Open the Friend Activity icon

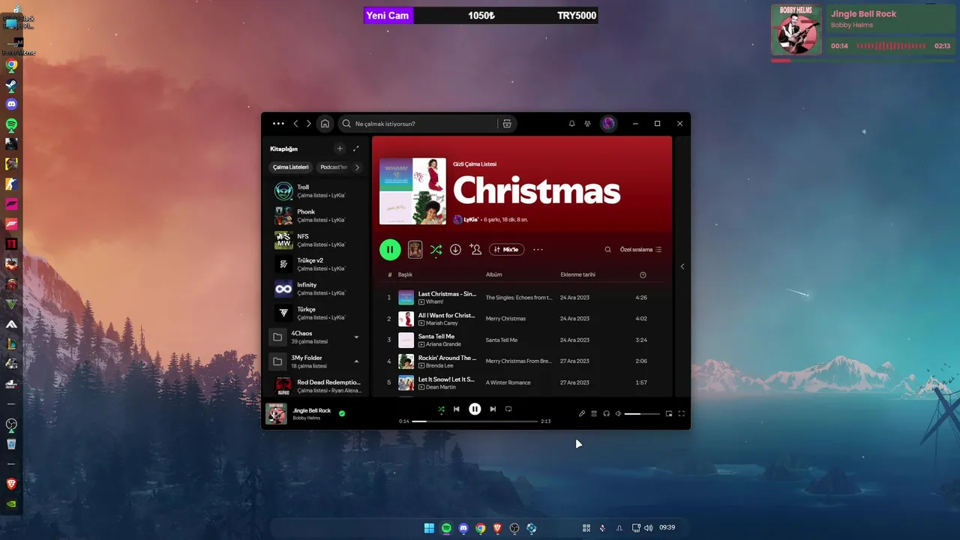point(587,124)
